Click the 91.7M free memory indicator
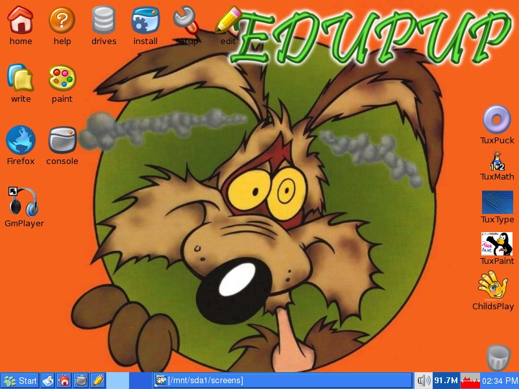This screenshot has width=519, height=389. (446, 381)
